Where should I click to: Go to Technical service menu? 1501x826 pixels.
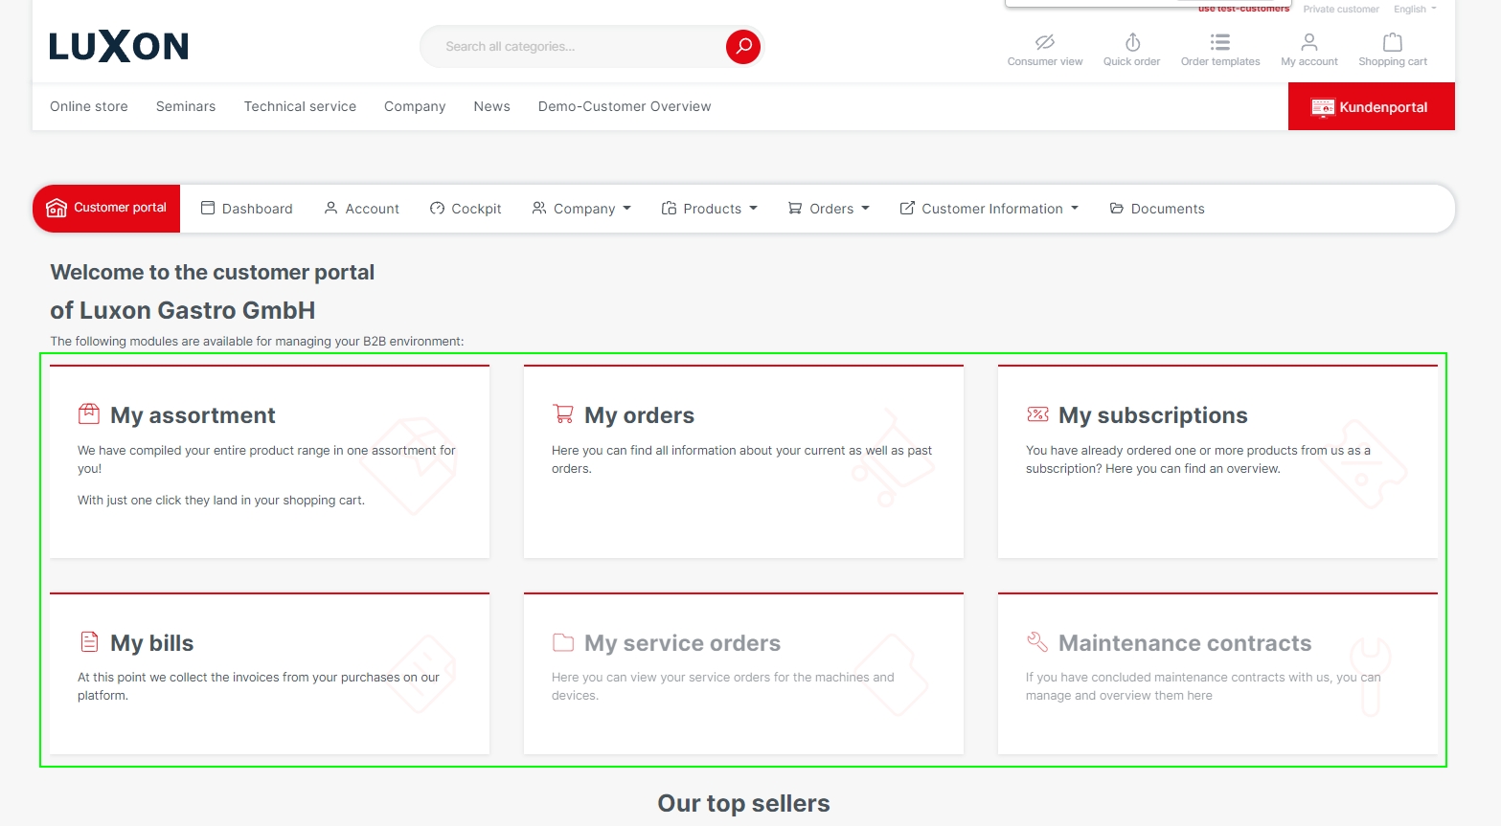(300, 106)
